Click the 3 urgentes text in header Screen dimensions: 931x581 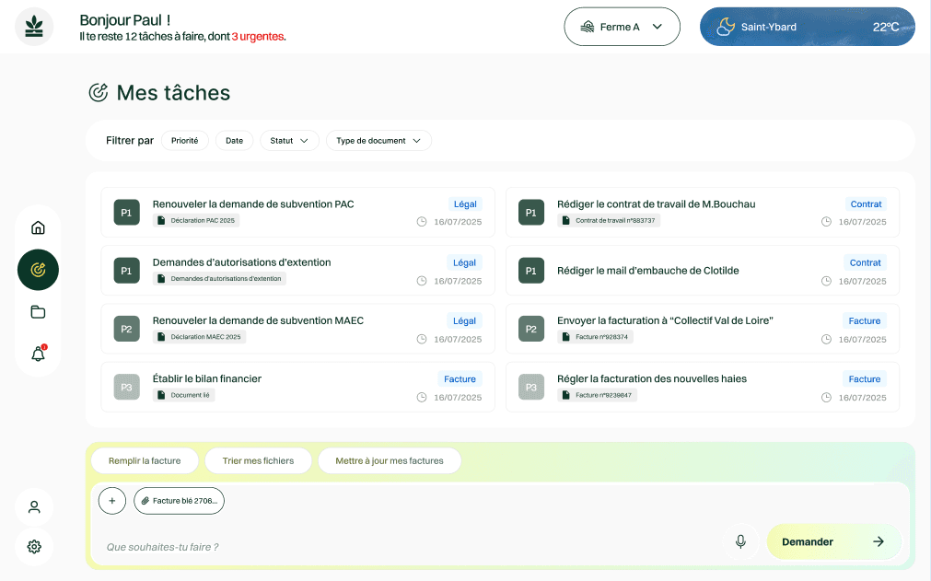(258, 36)
